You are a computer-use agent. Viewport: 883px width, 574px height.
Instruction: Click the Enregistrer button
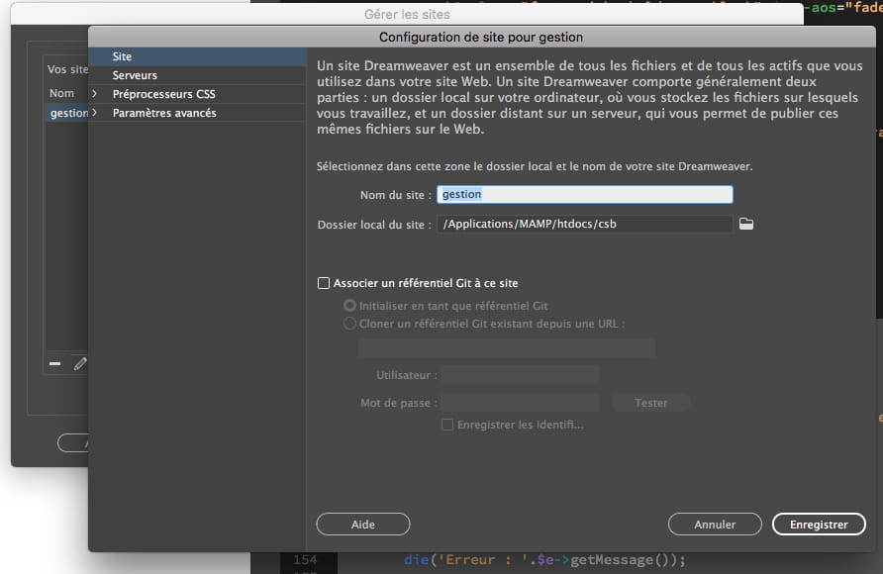(819, 525)
